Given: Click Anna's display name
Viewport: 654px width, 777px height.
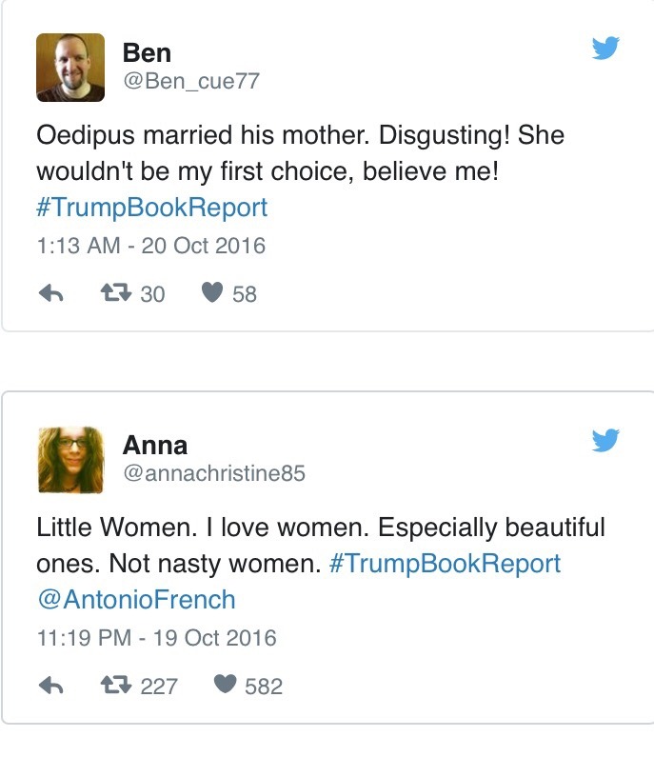Looking at the screenshot, I should [x=155, y=446].
